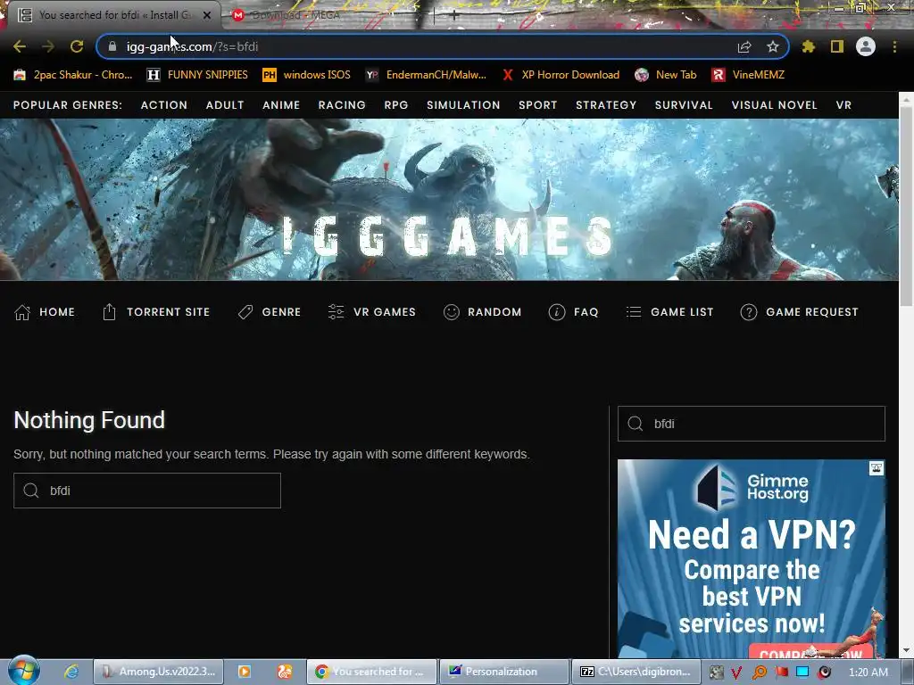Open the FUNNY SNIPPIES bookmark
The height and width of the screenshot is (685, 914).
point(197,75)
